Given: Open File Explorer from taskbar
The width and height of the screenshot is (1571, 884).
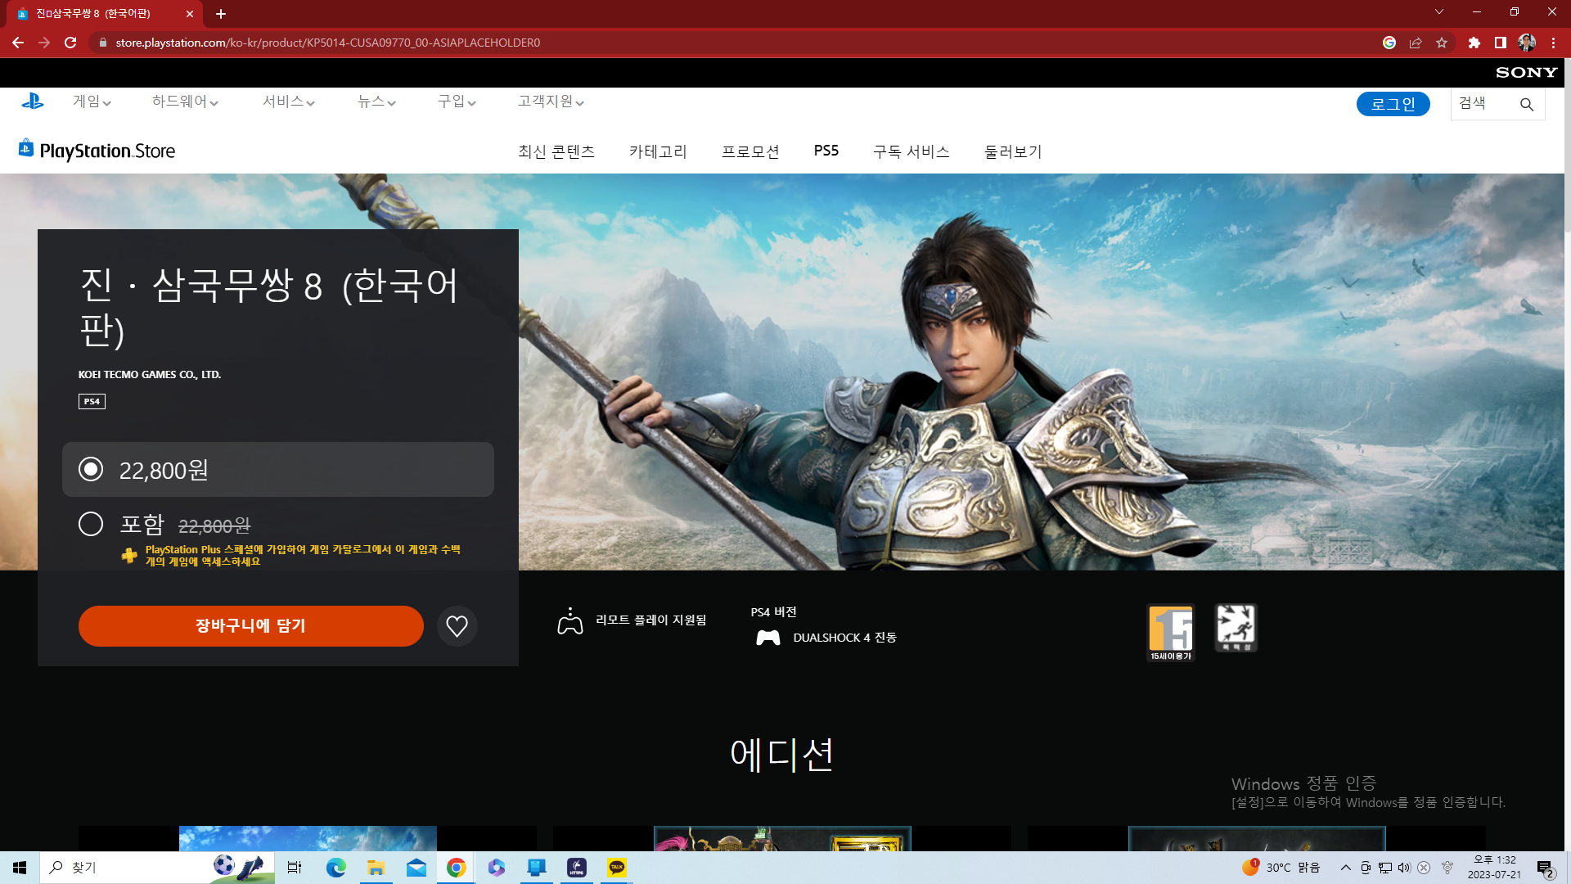Looking at the screenshot, I should [x=376, y=868].
